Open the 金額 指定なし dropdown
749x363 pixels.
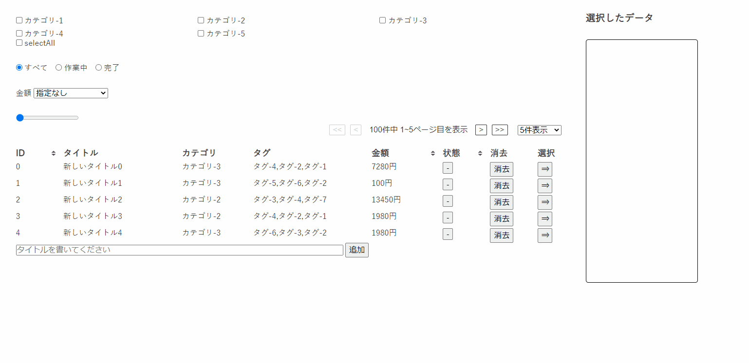click(71, 93)
